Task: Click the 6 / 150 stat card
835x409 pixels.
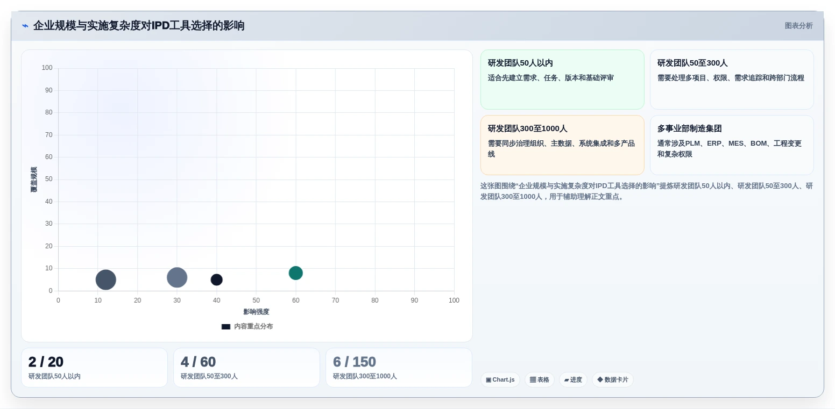Action: coord(399,368)
